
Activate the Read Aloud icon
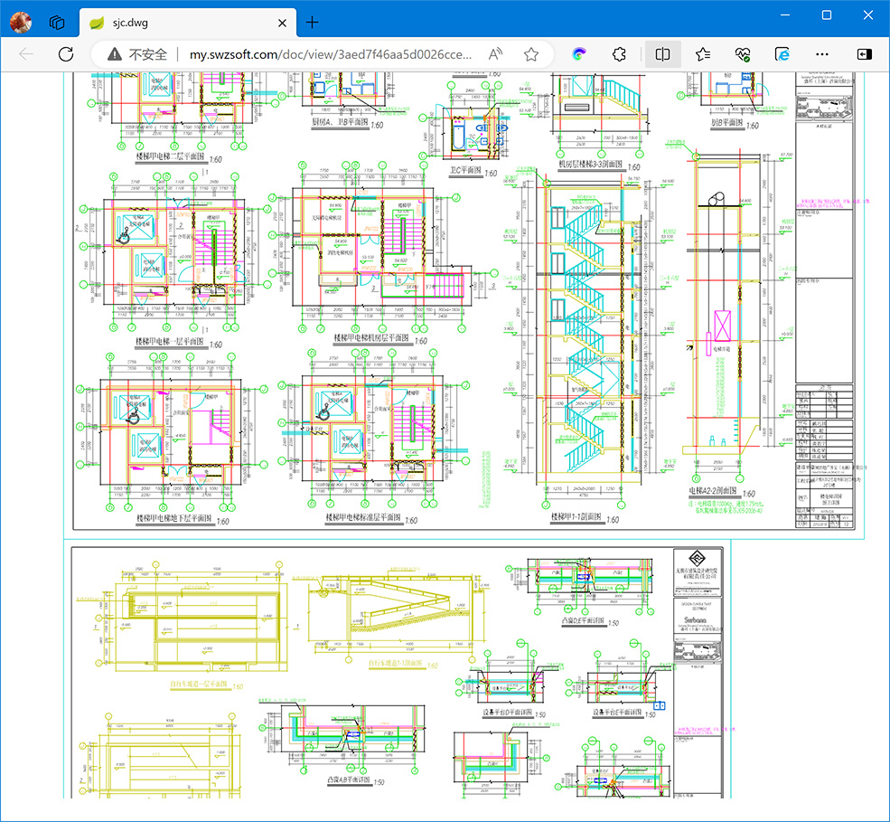(495, 54)
